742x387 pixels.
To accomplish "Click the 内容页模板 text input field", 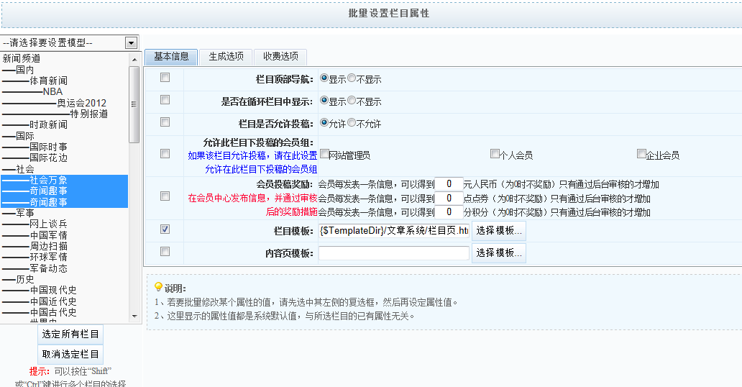I will click(393, 253).
